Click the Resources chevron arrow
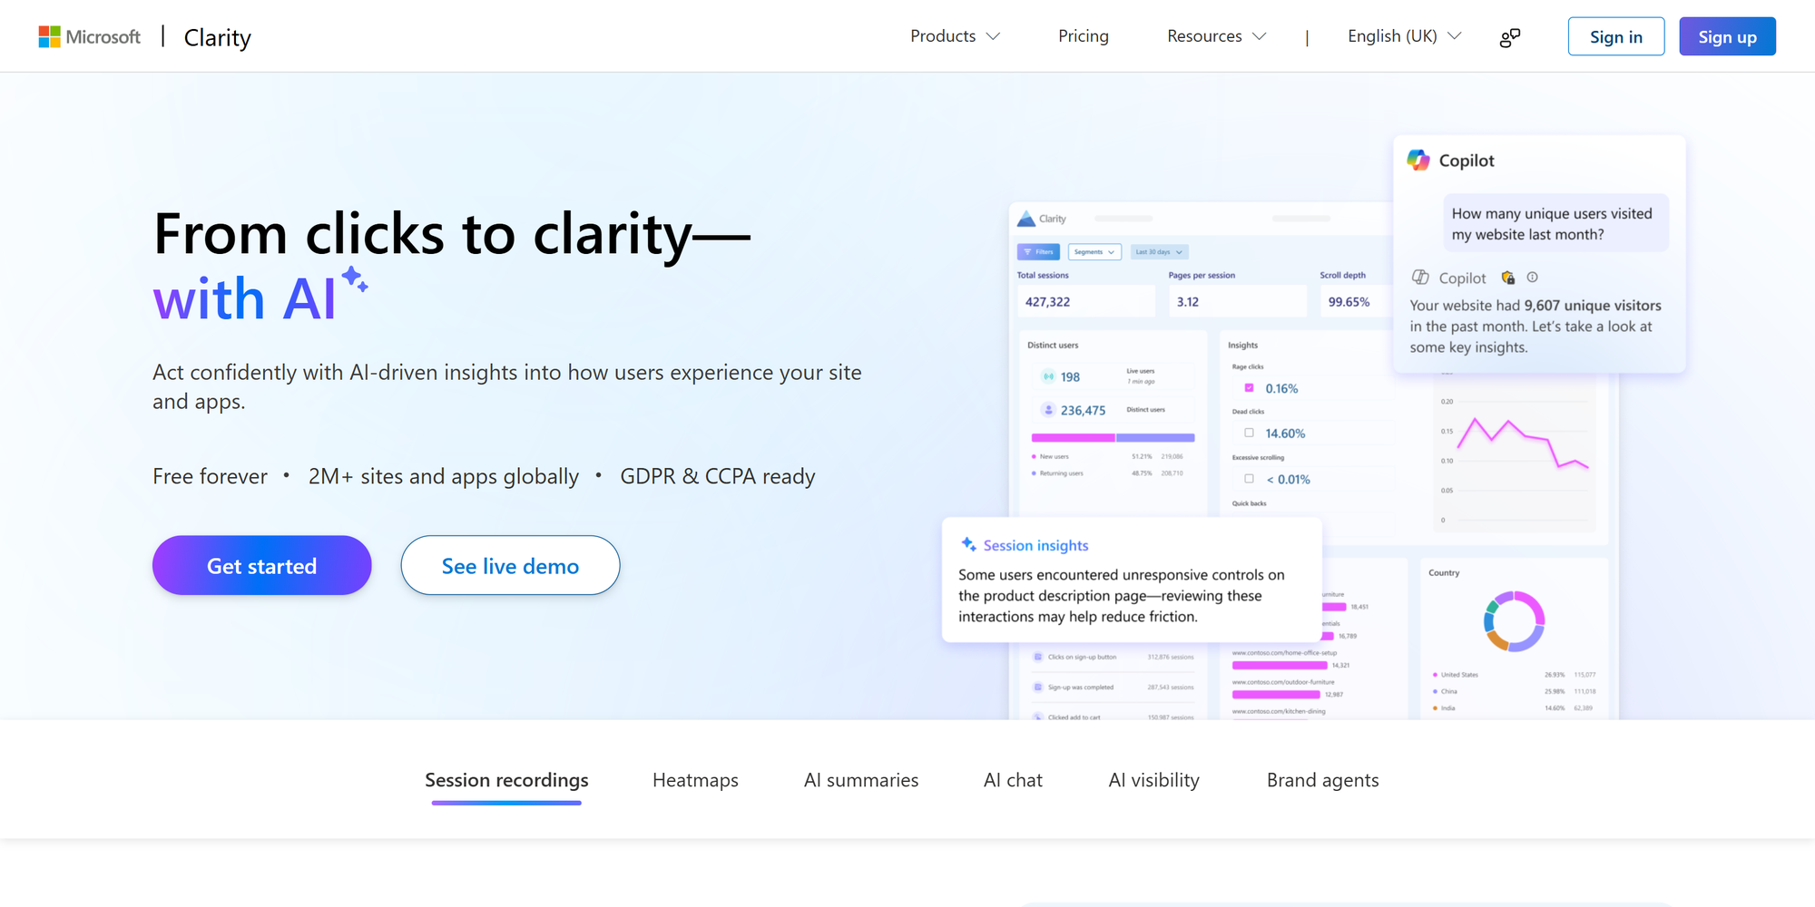1815x907 pixels. 1259,36
